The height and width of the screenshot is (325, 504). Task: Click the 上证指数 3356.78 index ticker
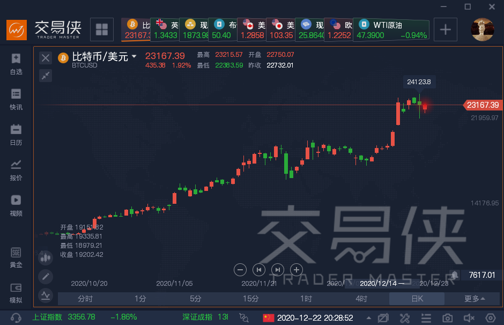click(x=85, y=317)
